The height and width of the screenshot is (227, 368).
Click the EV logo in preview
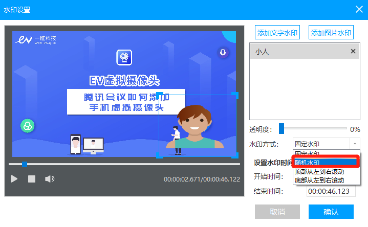coord(36,40)
